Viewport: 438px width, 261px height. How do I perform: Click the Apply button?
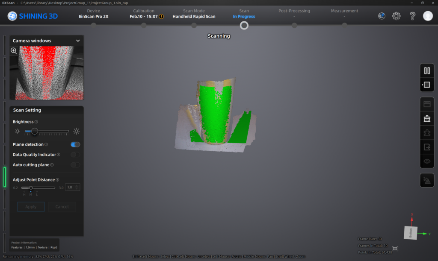[31, 207]
